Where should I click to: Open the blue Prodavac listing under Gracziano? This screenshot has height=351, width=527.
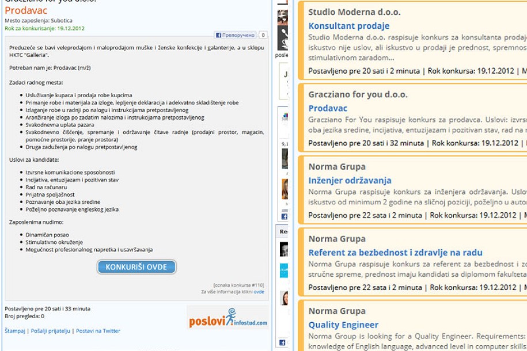[x=328, y=109]
